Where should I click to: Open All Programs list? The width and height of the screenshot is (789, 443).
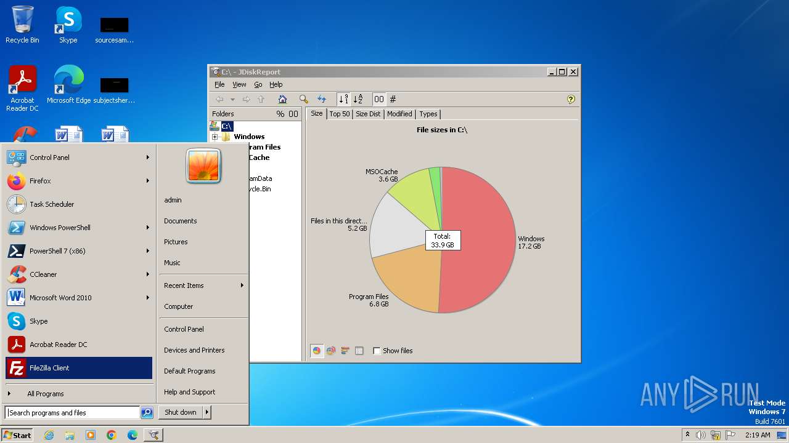point(78,394)
